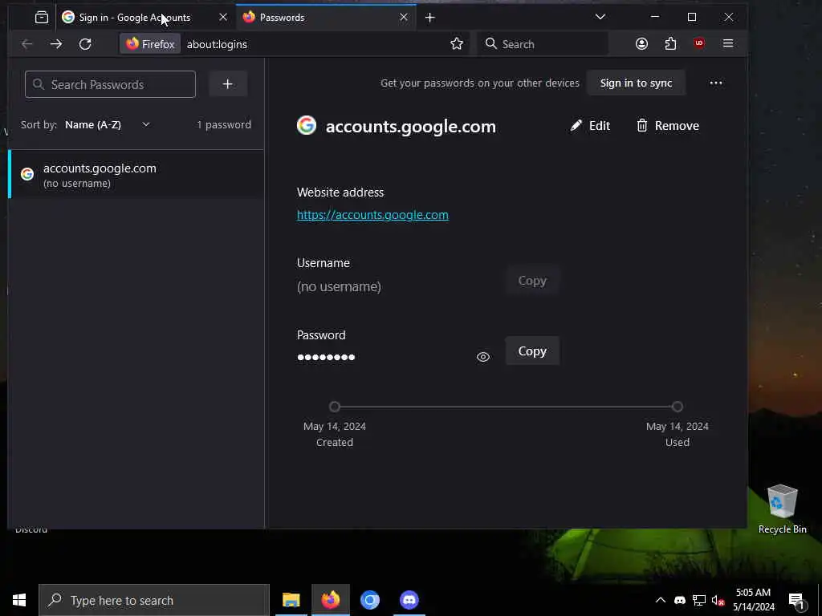
Task: Open a new tab with plus icon
Action: [430, 18]
